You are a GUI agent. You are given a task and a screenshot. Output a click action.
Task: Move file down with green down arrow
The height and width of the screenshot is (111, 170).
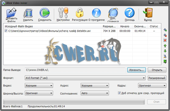coord(165,51)
